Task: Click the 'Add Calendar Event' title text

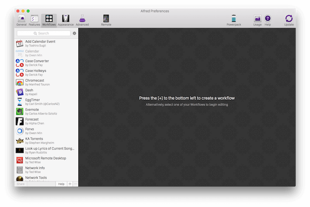Action: point(40,41)
